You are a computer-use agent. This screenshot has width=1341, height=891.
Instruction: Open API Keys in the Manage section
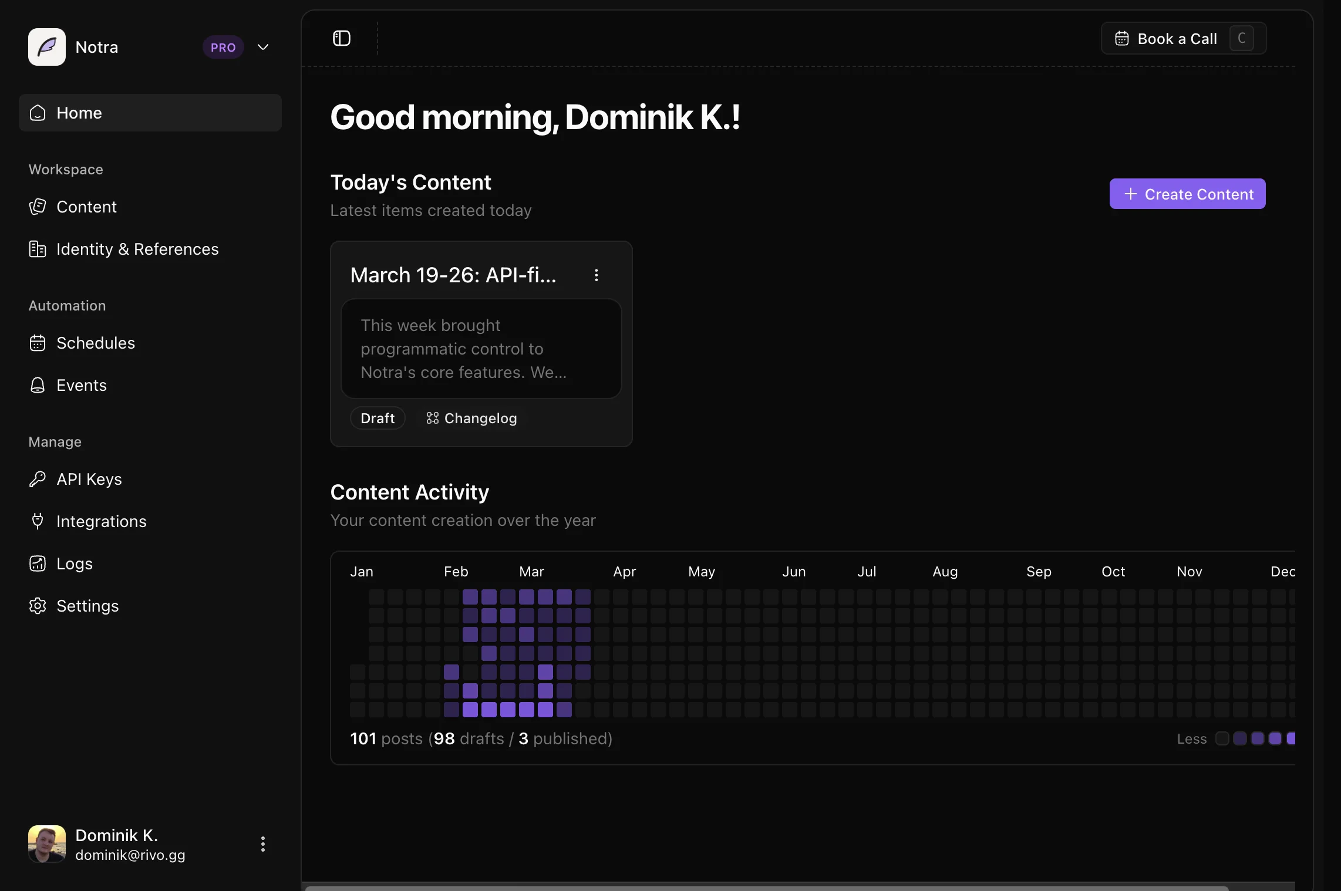[x=89, y=479]
